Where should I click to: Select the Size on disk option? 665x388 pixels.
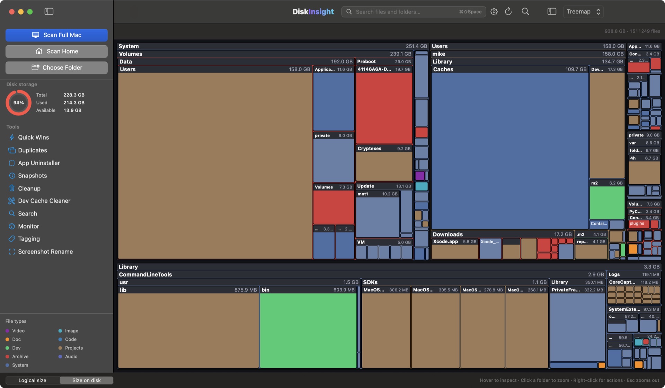click(x=86, y=380)
